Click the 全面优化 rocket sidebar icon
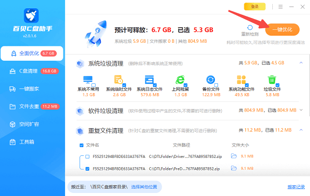The image size is (310, 196). (13, 54)
